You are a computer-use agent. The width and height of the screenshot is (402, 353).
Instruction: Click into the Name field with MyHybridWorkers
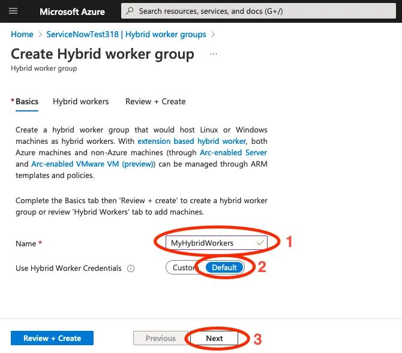coord(217,243)
